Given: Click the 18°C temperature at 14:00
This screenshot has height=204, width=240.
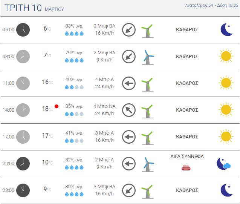Looking at the screenshot, I should pyautogui.click(x=47, y=109).
